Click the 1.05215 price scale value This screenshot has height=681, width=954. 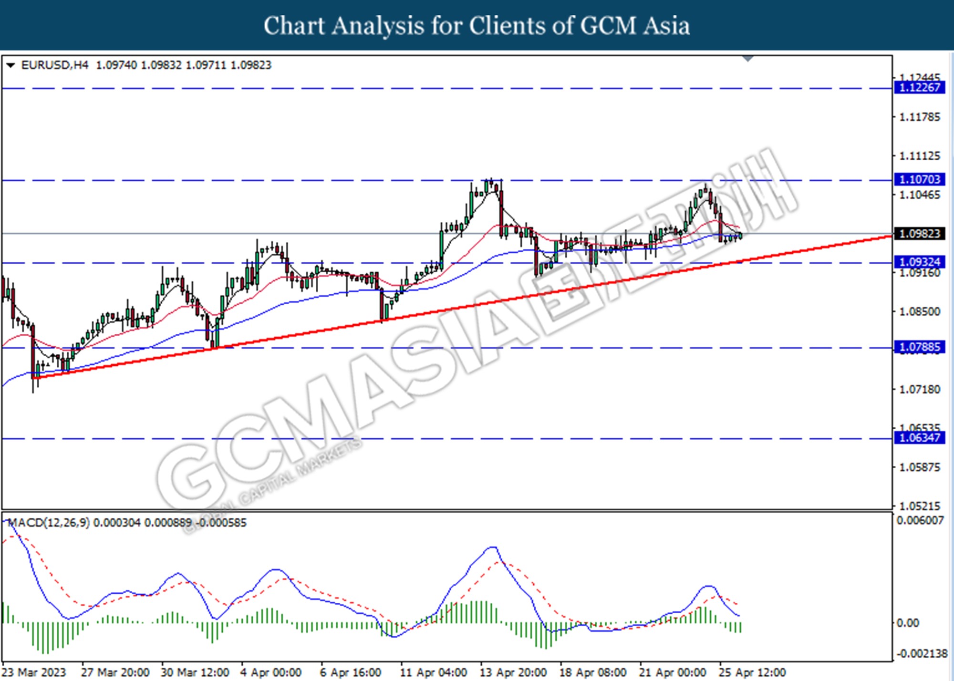[920, 506]
